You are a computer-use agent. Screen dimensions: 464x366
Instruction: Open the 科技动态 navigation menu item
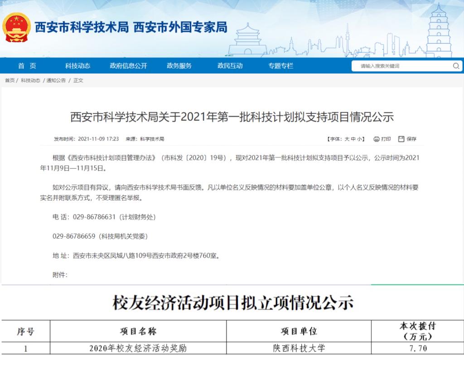click(x=77, y=66)
